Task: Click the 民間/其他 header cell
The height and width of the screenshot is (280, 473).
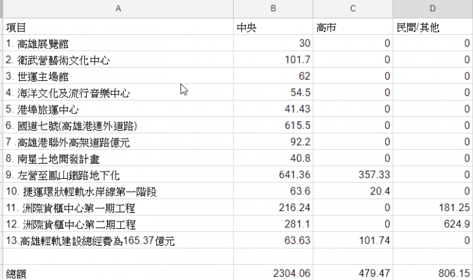Action: click(x=433, y=27)
